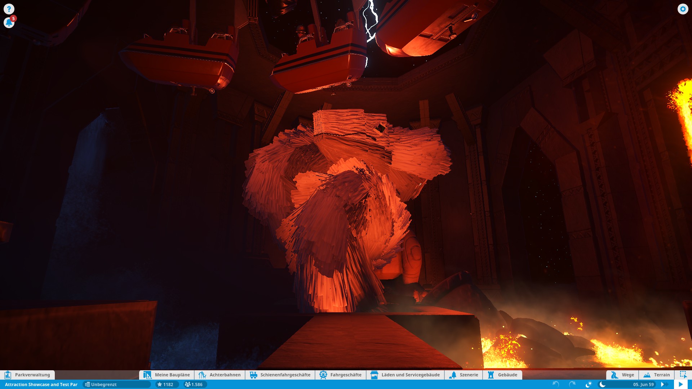Open the Meine Baupläne tab
This screenshot has height=389, width=692.
167,375
